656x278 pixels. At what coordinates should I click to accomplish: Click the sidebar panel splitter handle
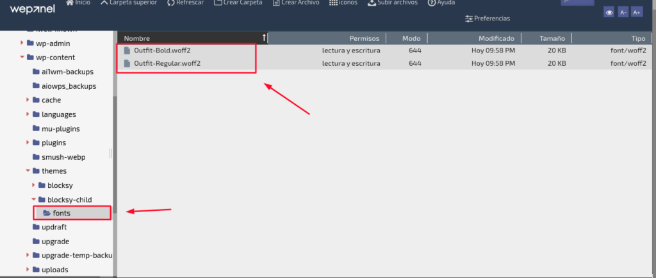111,153
